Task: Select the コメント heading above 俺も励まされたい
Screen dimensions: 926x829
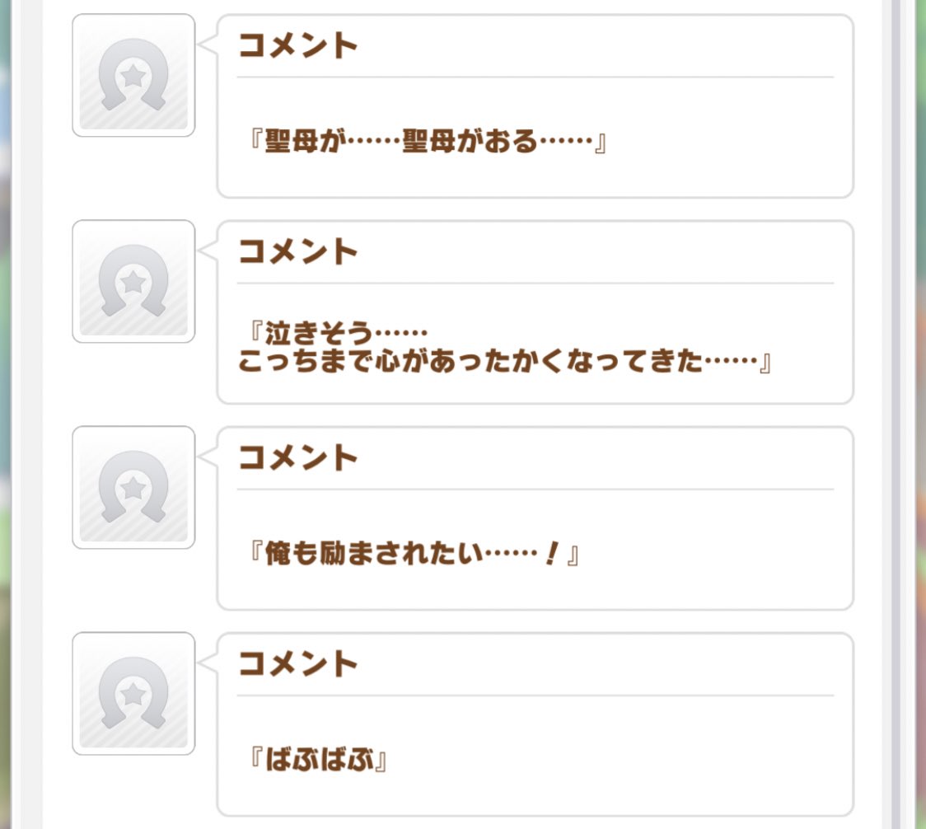Action: pyautogui.click(x=298, y=458)
